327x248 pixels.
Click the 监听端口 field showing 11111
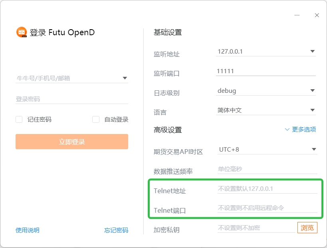tap(266, 71)
